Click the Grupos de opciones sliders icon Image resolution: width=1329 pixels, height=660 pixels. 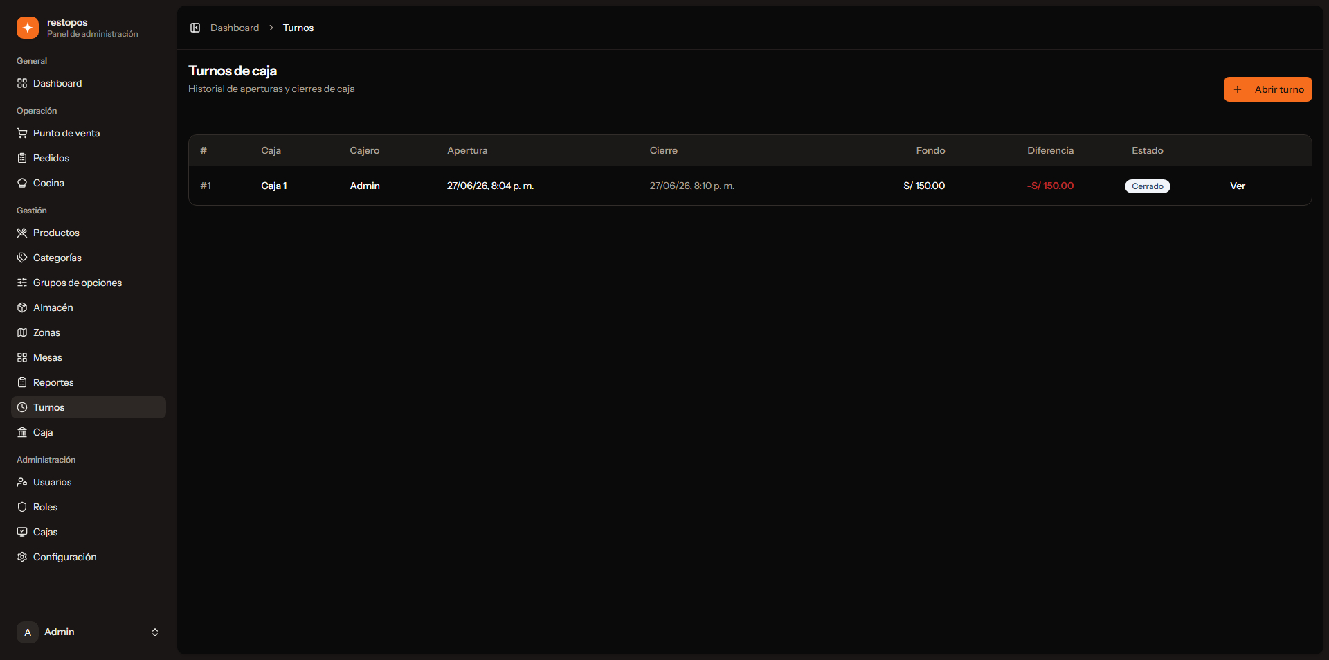22,283
